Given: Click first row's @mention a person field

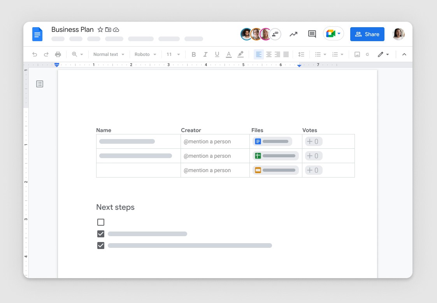Looking at the screenshot, I should 207,141.
